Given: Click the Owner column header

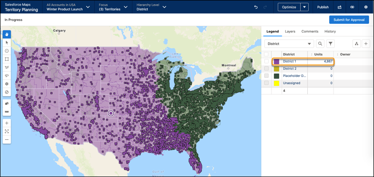Looking at the screenshot, I should pyautogui.click(x=345, y=54).
